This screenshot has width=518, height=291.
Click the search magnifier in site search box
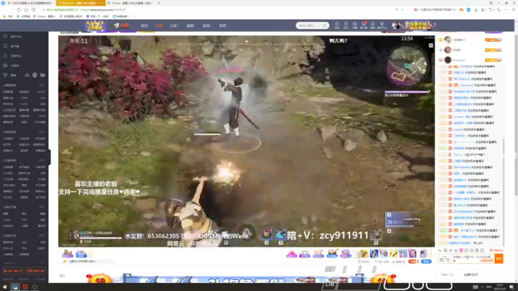pos(325,25)
